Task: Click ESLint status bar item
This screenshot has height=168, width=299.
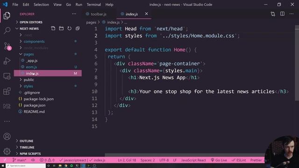Action: [239, 160]
